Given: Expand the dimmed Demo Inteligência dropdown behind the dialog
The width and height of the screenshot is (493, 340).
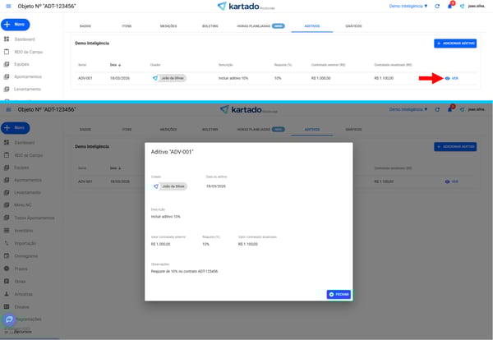Looking at the screenshot, I should [x=408, y=109].
